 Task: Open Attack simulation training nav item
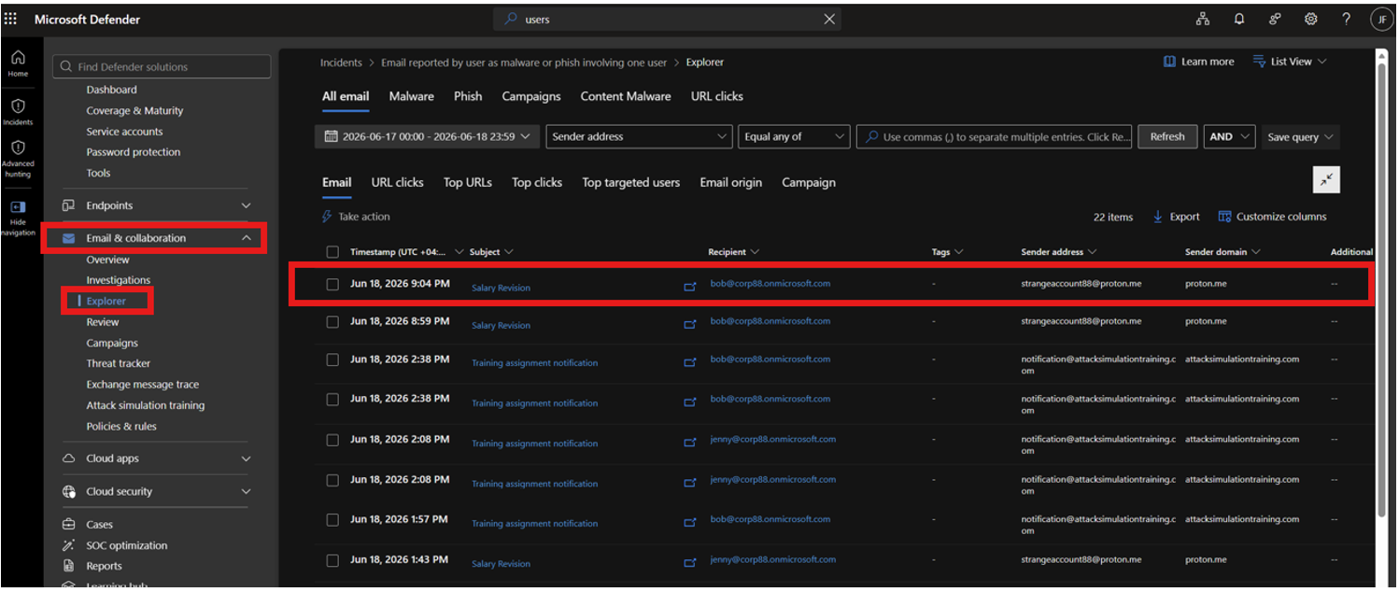[x=146, y=405]
